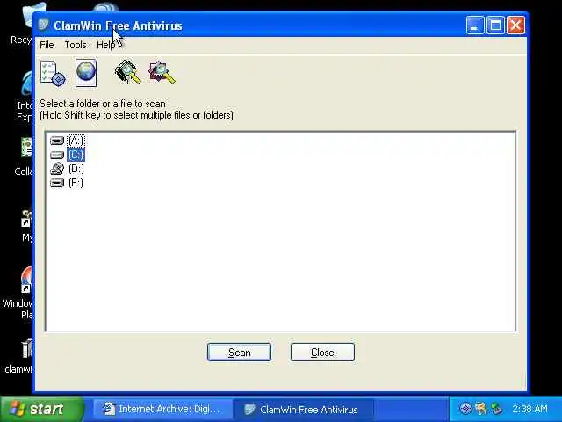Minimize the ClamWin window

(474, 25)
